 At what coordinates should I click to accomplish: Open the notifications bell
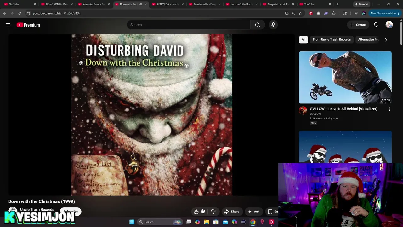point(376,25)
